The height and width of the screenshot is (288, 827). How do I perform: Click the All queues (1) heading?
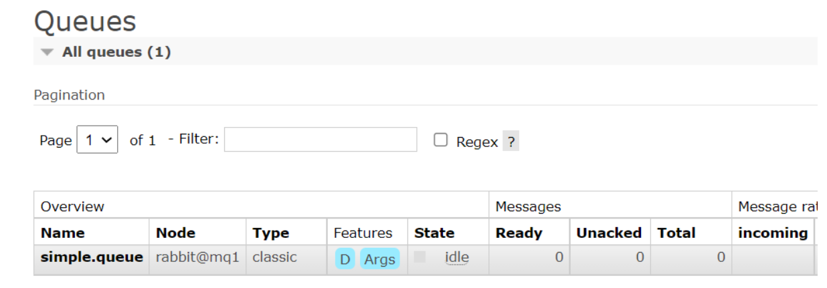(116, 52)
